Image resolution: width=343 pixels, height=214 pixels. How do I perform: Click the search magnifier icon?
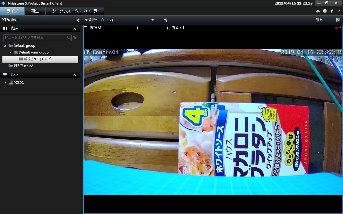pos(69,38)
